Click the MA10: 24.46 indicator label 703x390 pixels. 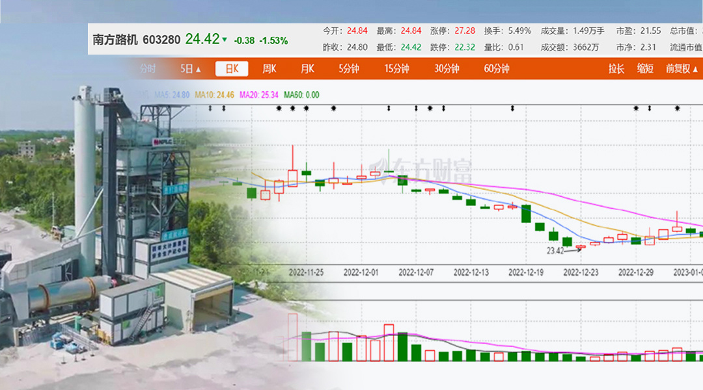click(214, 95)
